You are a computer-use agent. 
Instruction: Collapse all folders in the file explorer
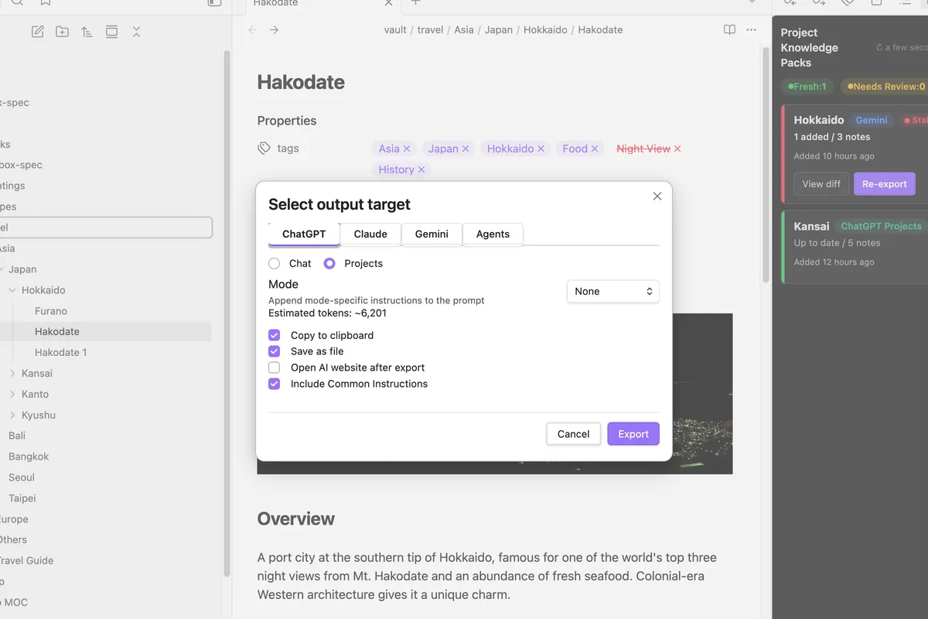pyautogui.click(x=136, y=32)
